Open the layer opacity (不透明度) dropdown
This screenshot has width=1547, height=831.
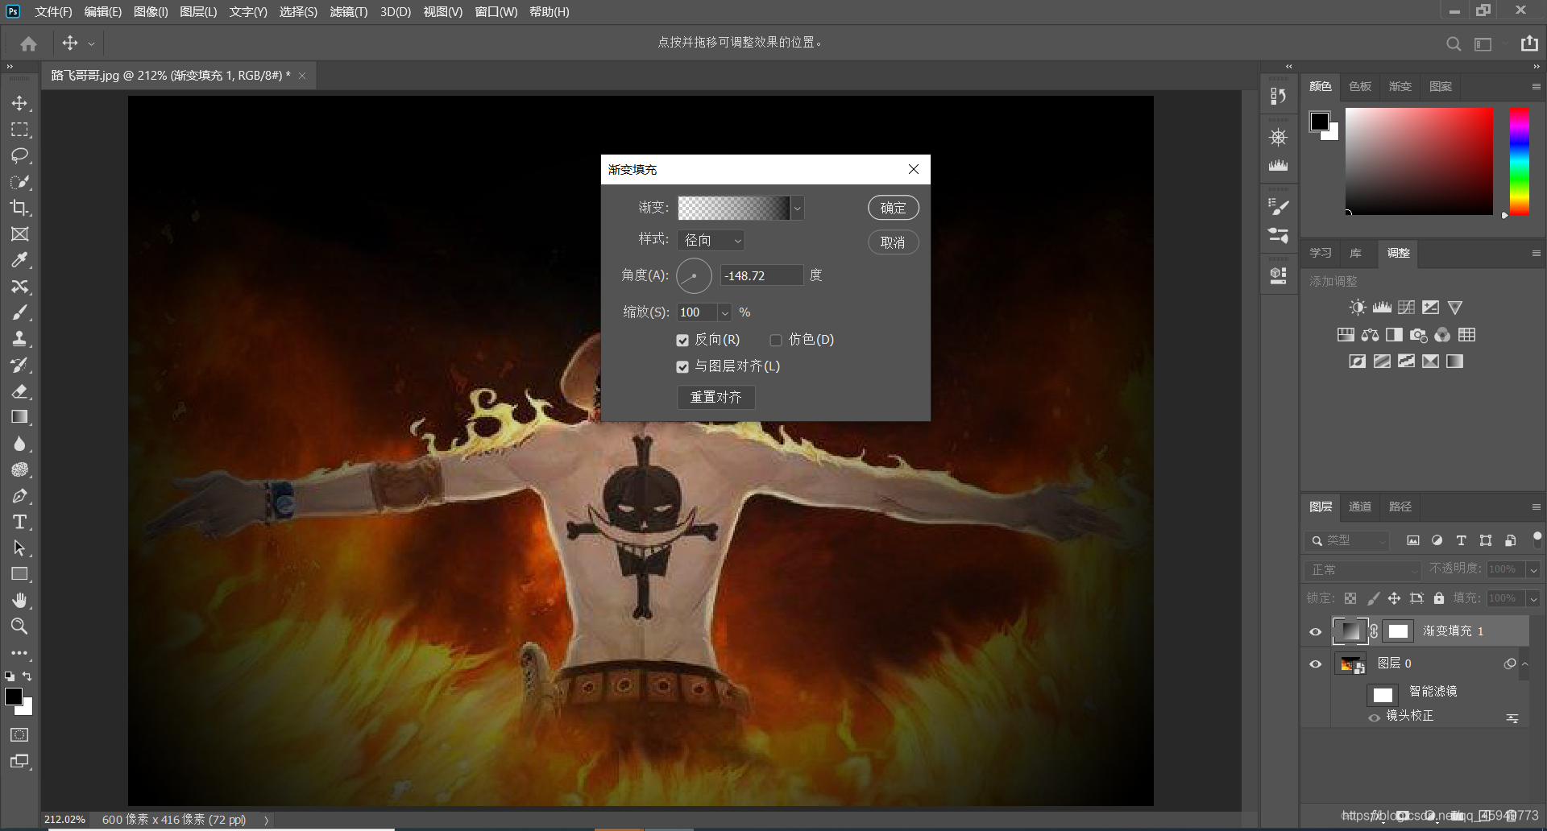pyautogui.click(x=1533, y=570)
